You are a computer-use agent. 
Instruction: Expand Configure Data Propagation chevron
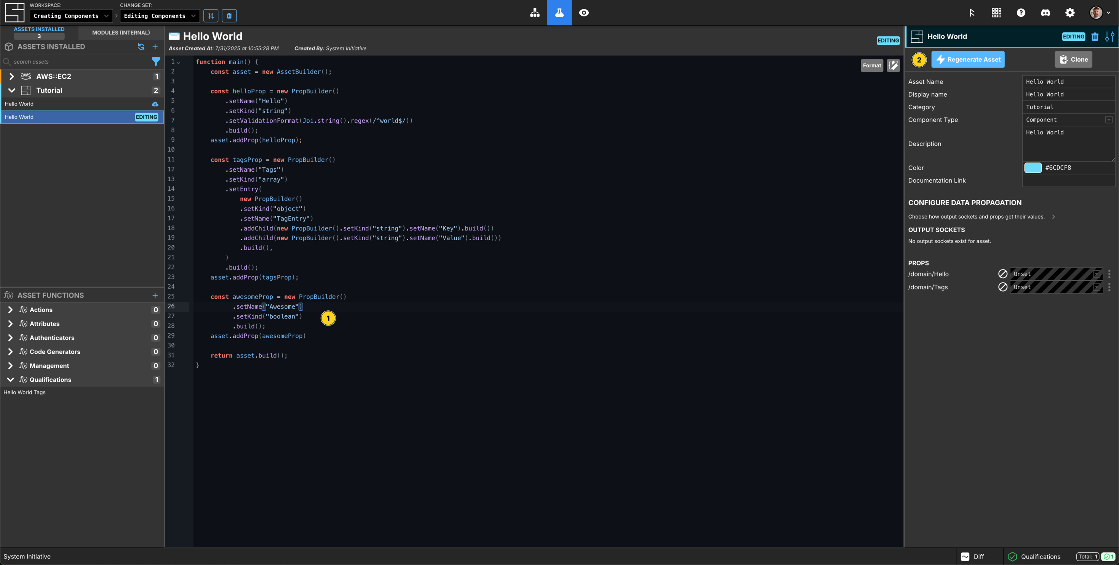(x=1053, y=216)
